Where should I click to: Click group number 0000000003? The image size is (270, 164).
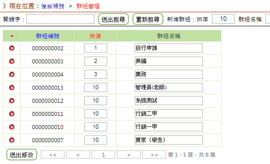pyautogui.click(x=48, y=61)
